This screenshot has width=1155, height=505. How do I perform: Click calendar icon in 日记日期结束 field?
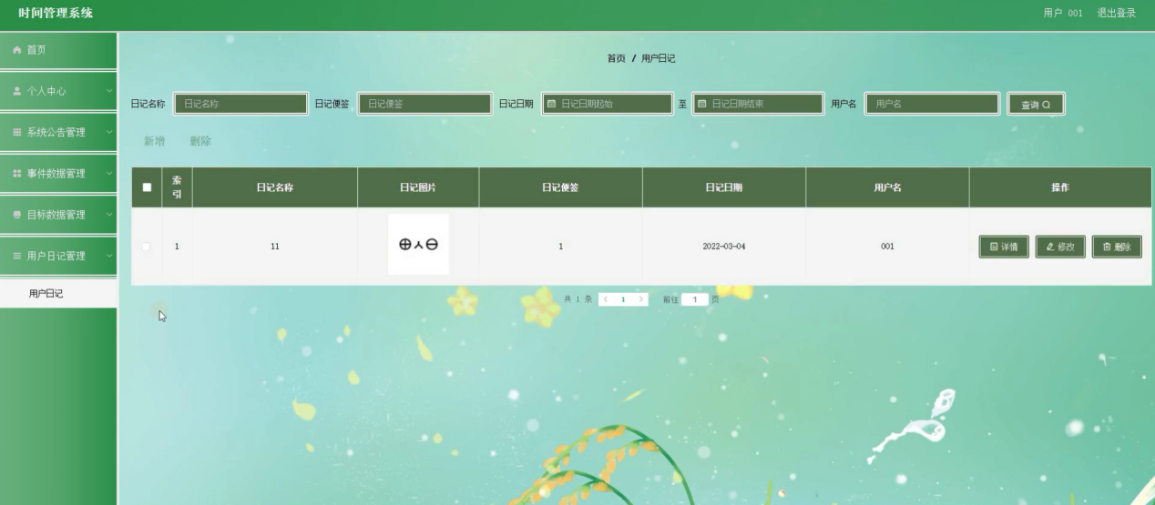point(701,104)
